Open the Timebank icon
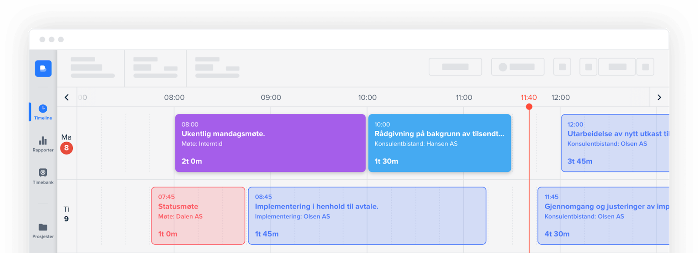The height and width of the screenshot is (253, 698). point(43,173)
